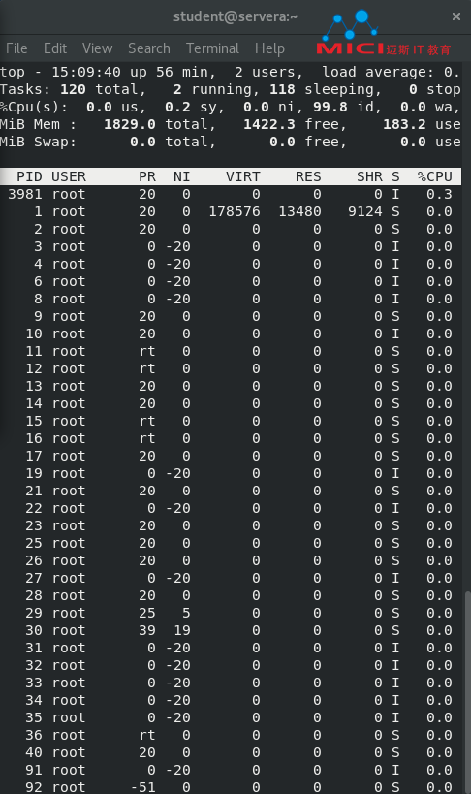Click the VIRT value 178576 for PID 1
Image resolution: width=471 pixels, height=794 pixels.
(x=234, y=211)
